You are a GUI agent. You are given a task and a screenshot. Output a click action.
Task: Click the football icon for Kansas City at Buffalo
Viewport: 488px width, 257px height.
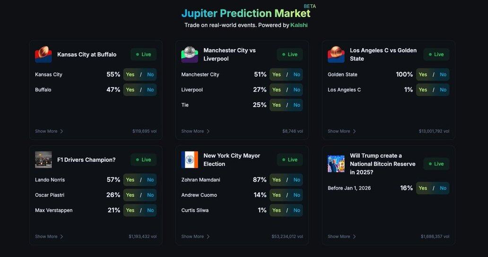click(x=44, y=54)
